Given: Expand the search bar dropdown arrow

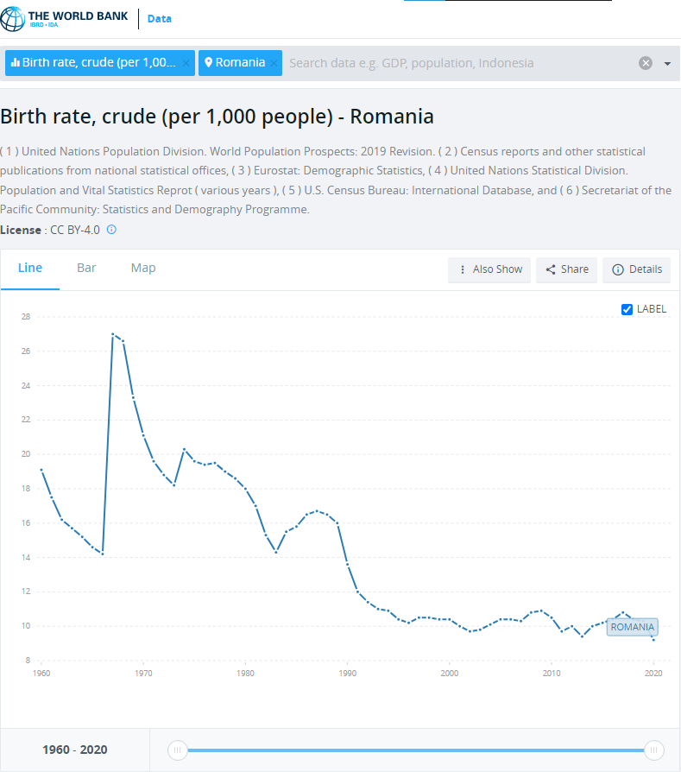Looking at the screenshot, I should pyautogui.click(x=667, y=64).
